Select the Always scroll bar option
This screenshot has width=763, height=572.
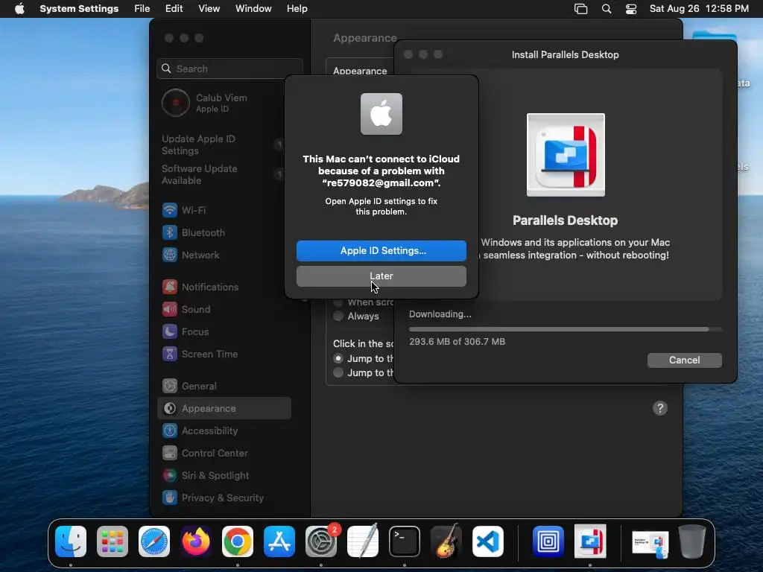(x=338, y=316)
